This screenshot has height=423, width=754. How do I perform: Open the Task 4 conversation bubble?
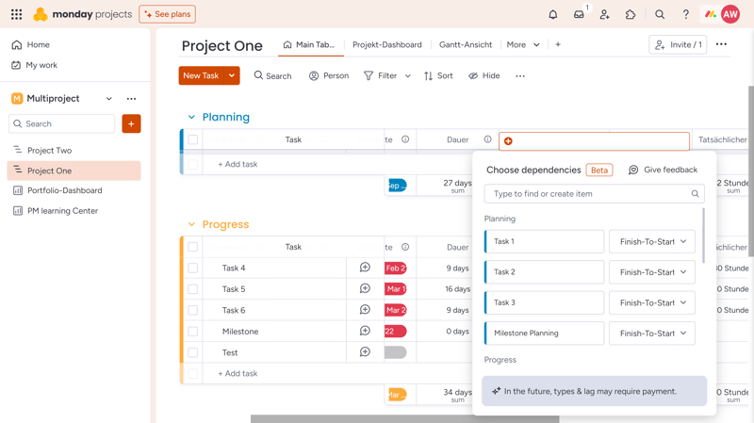tap(365, 268)
